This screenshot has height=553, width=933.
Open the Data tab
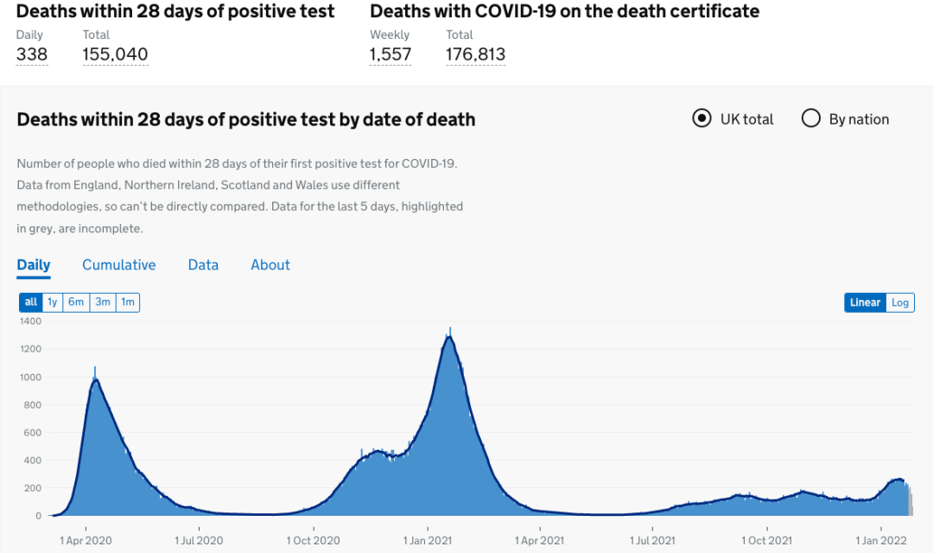click(x=203, y=264)
